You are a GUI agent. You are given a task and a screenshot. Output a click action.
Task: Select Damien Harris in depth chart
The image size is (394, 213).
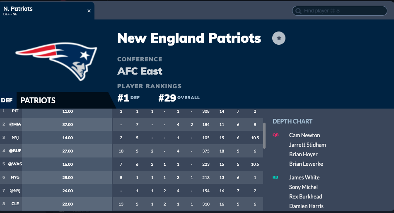click(x=306, y=206)
